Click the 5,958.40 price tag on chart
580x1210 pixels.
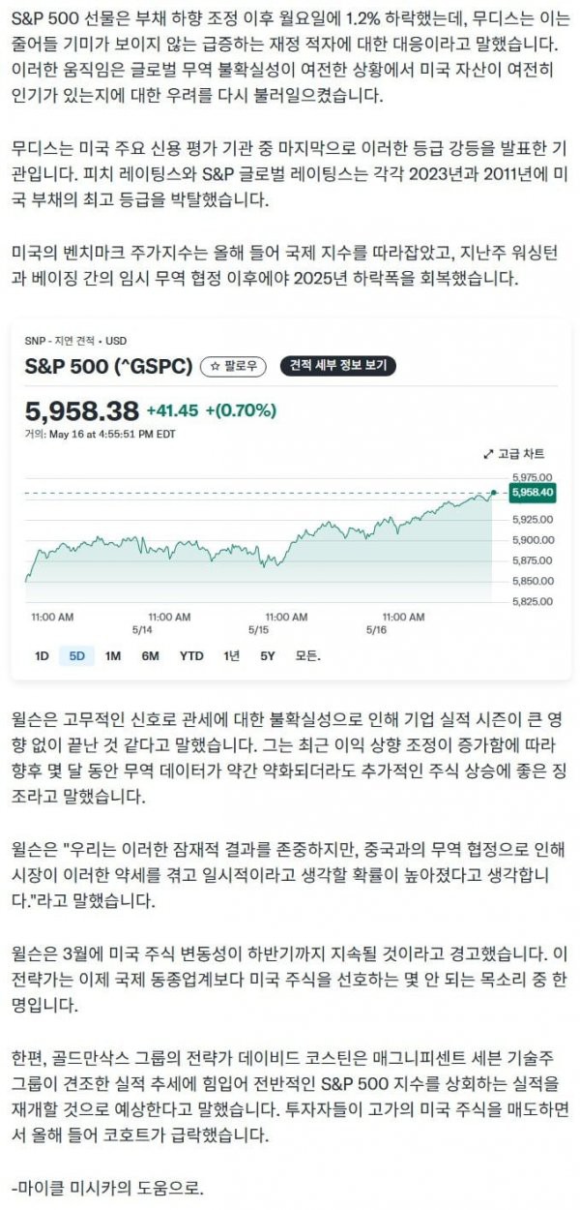pyautogui.click(x=533, y=493)
